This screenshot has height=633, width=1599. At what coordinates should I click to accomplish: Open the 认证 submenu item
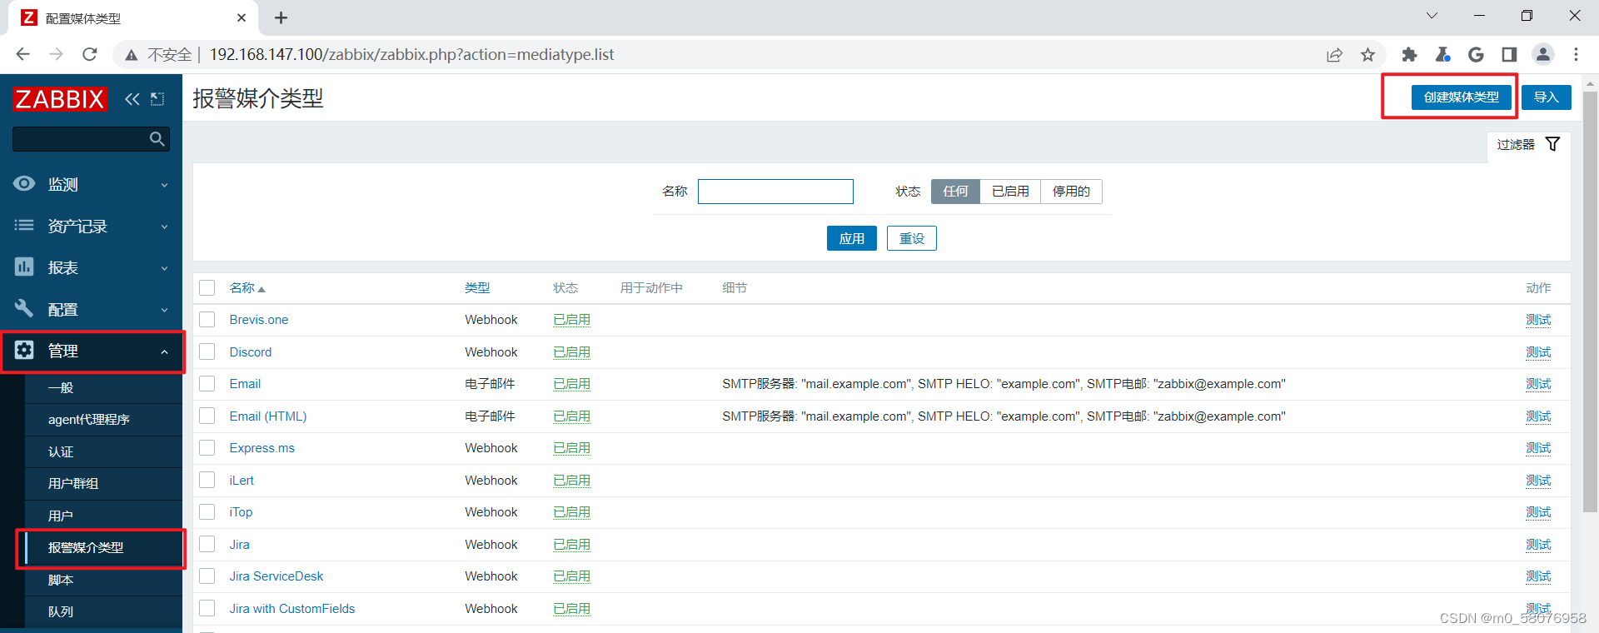click(61, 451)
